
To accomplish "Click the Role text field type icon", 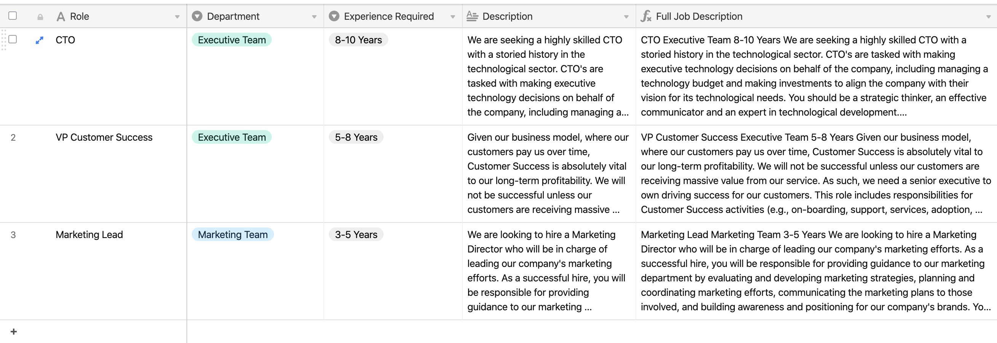I will click(61, 16).
